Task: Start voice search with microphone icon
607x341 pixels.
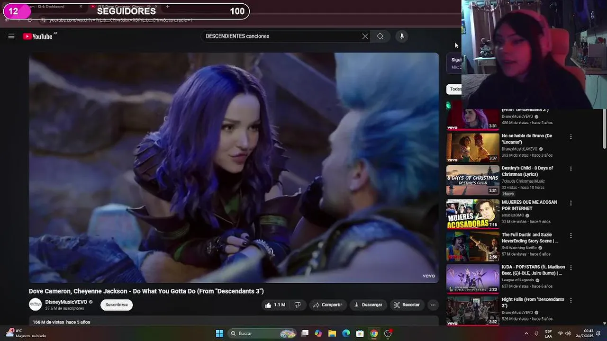Action: [401, 36]
